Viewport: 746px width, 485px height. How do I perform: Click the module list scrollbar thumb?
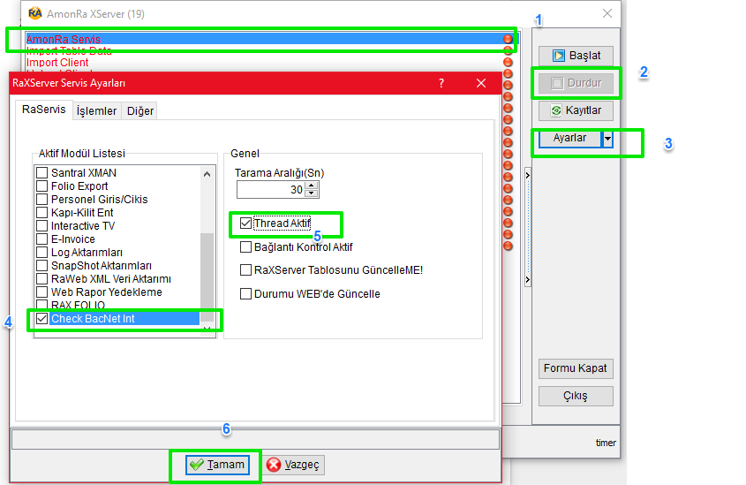pos(207,277)
